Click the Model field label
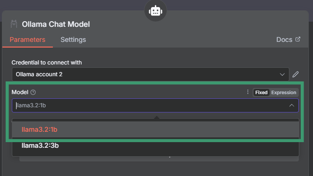313x176 pixels. click(20, 92)
